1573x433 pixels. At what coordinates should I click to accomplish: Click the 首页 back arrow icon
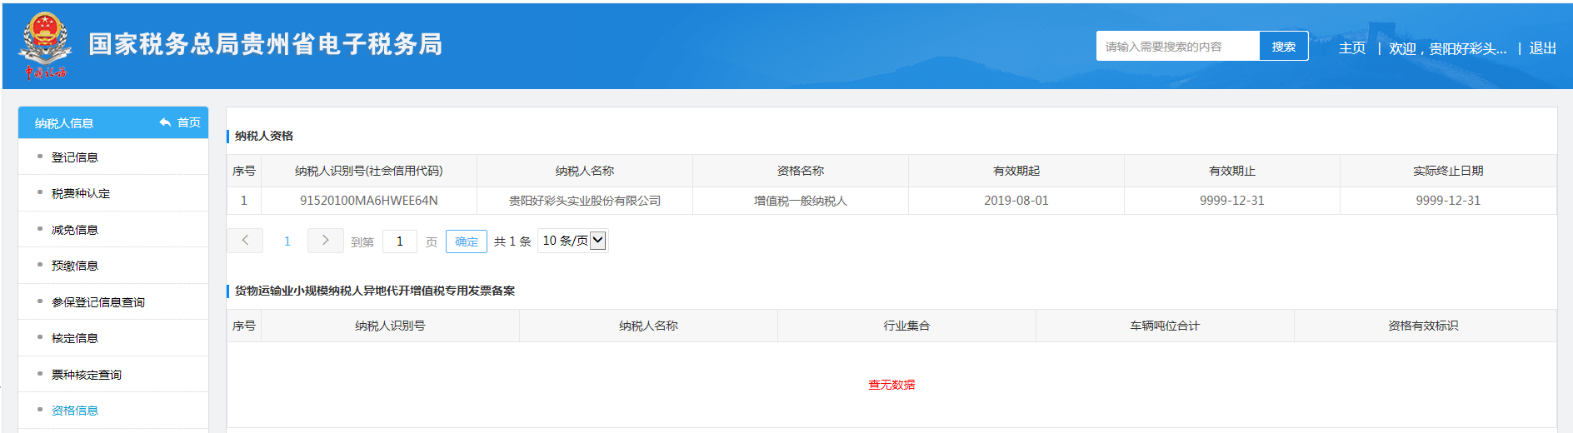point(165,122)
